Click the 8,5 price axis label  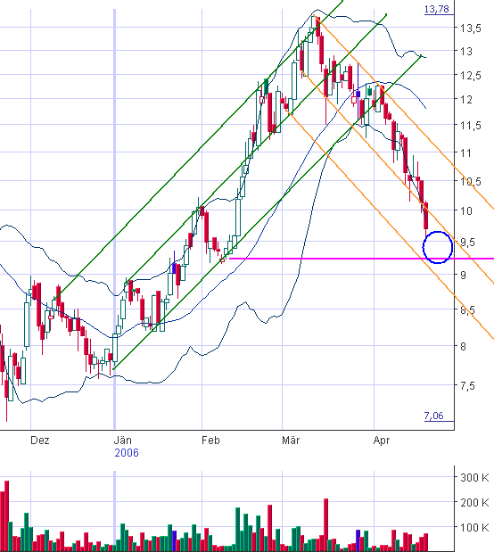pyautogui.click(x=467, y=310)
